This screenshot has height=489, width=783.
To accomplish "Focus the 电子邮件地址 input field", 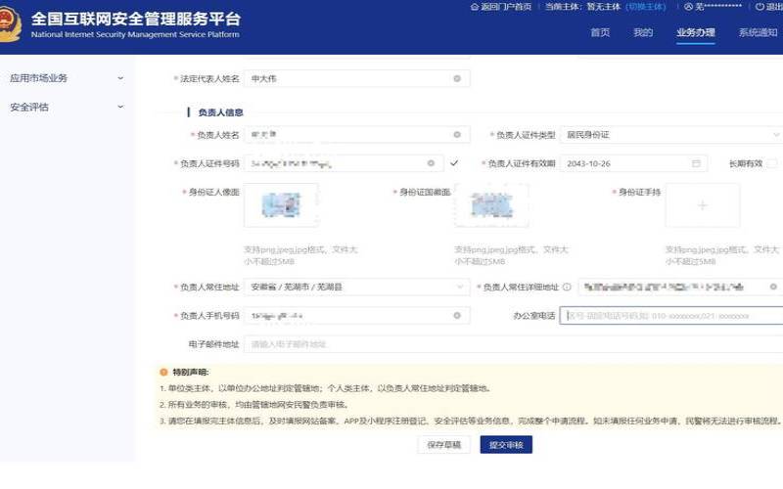I will (514, 344).
